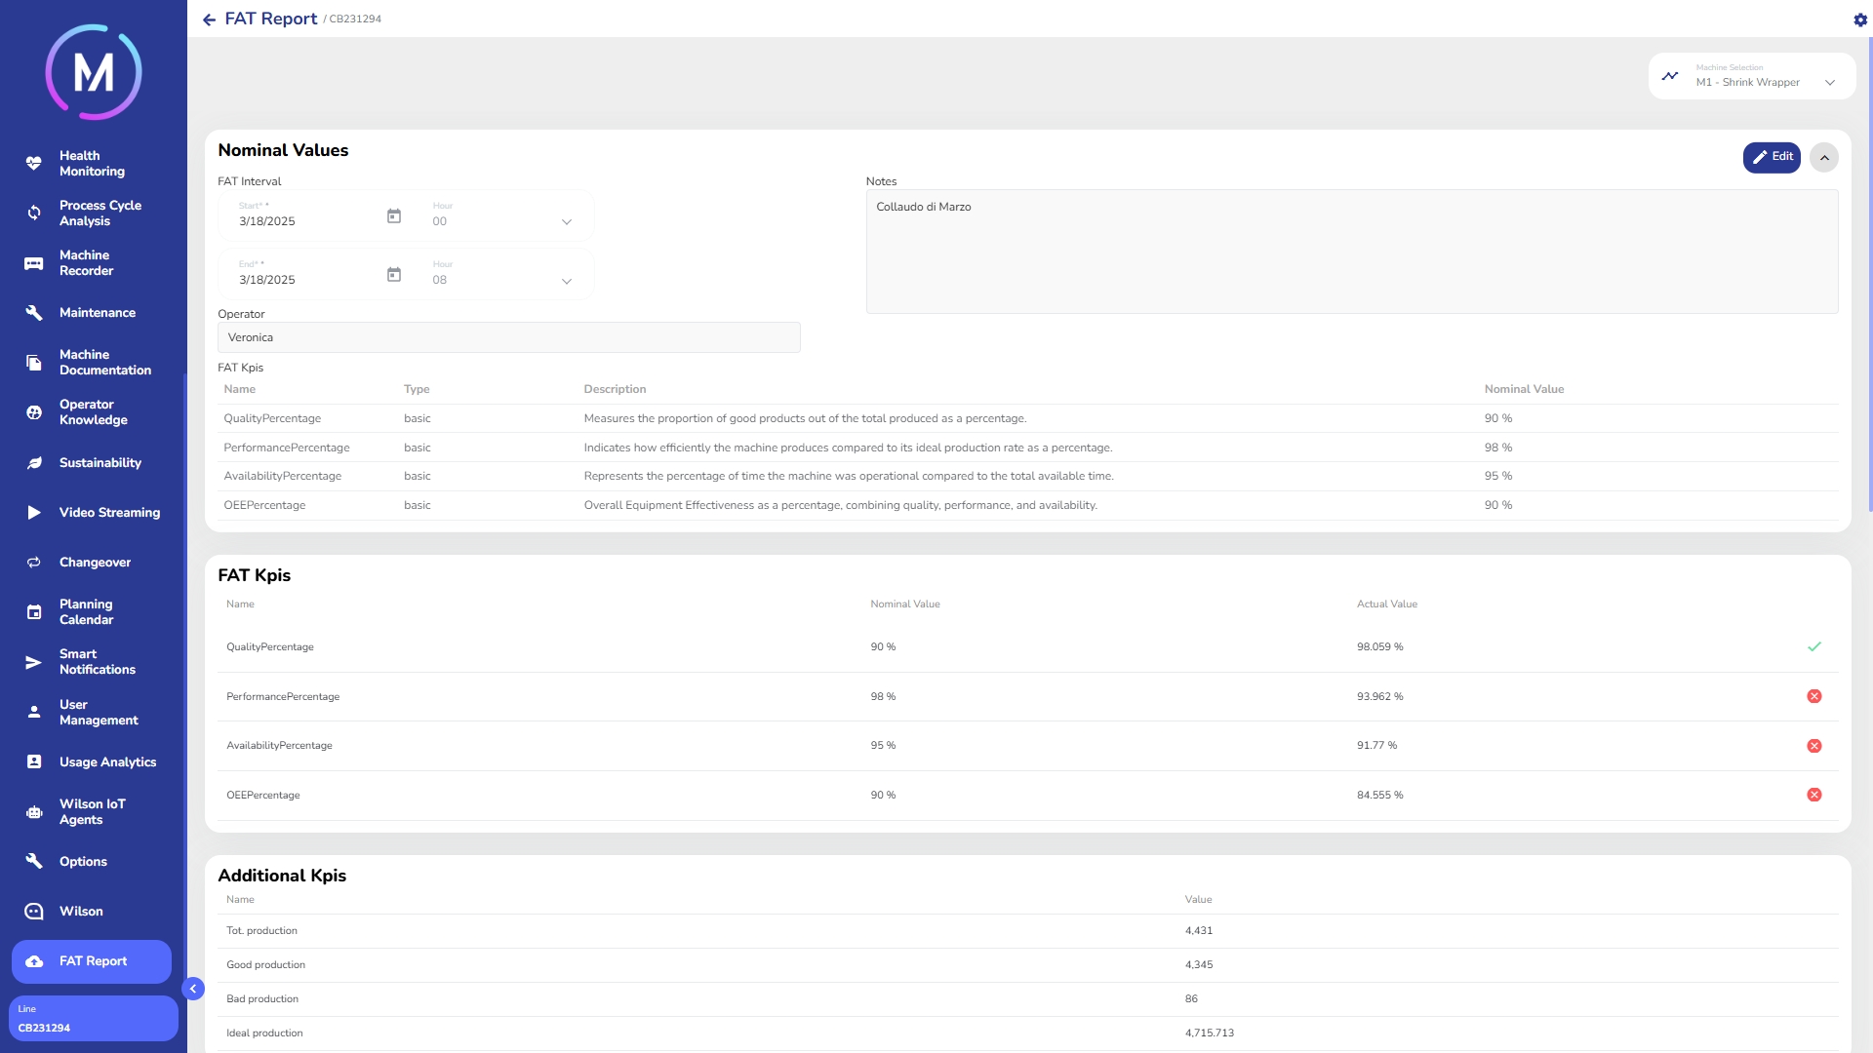Expand the Machine Selection dropdown

click(x=1829, y=83)
